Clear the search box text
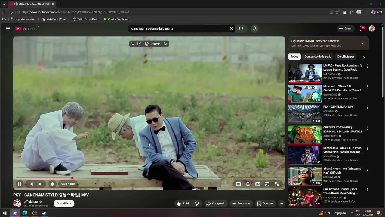This screenshot has height=217, width=385. pyautogui.click(x=232, y=28)
